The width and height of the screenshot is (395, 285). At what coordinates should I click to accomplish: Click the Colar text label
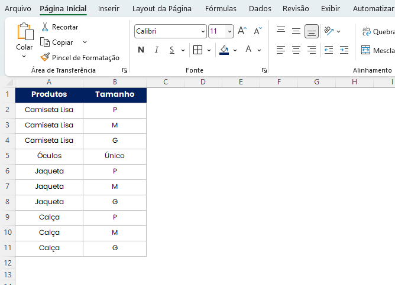tap(24, 47)
